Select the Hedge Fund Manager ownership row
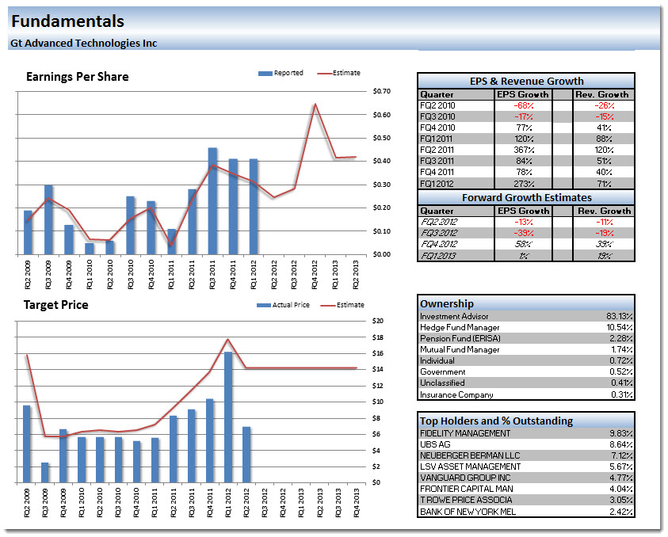Viewport: 668px width, 537px height. click(x=460, y=327)
